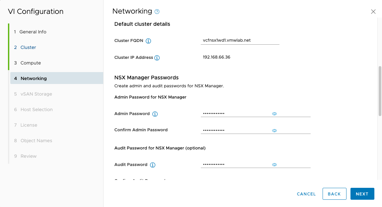382x207 pixels.
Task: Click the BACK button
Action: point(334,194)
